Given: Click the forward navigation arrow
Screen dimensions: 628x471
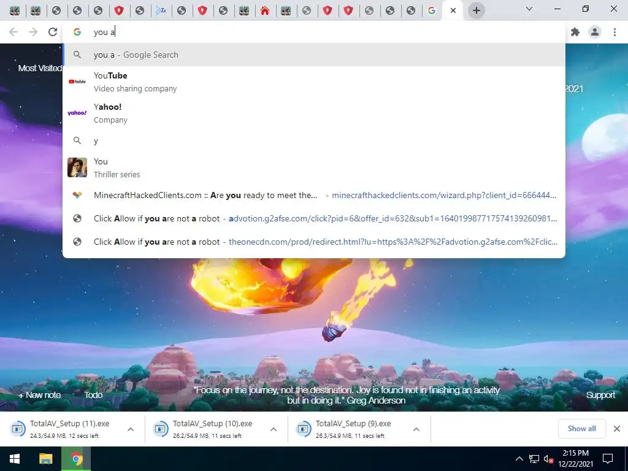Looking at the screenshot, I should click(x=33, y=32).
